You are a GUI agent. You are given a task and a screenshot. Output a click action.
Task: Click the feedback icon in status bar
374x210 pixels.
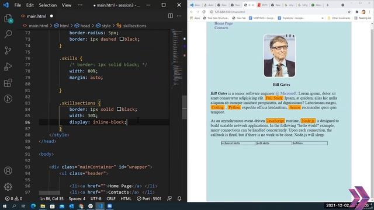pyautogui.click(x=169, y=198)
